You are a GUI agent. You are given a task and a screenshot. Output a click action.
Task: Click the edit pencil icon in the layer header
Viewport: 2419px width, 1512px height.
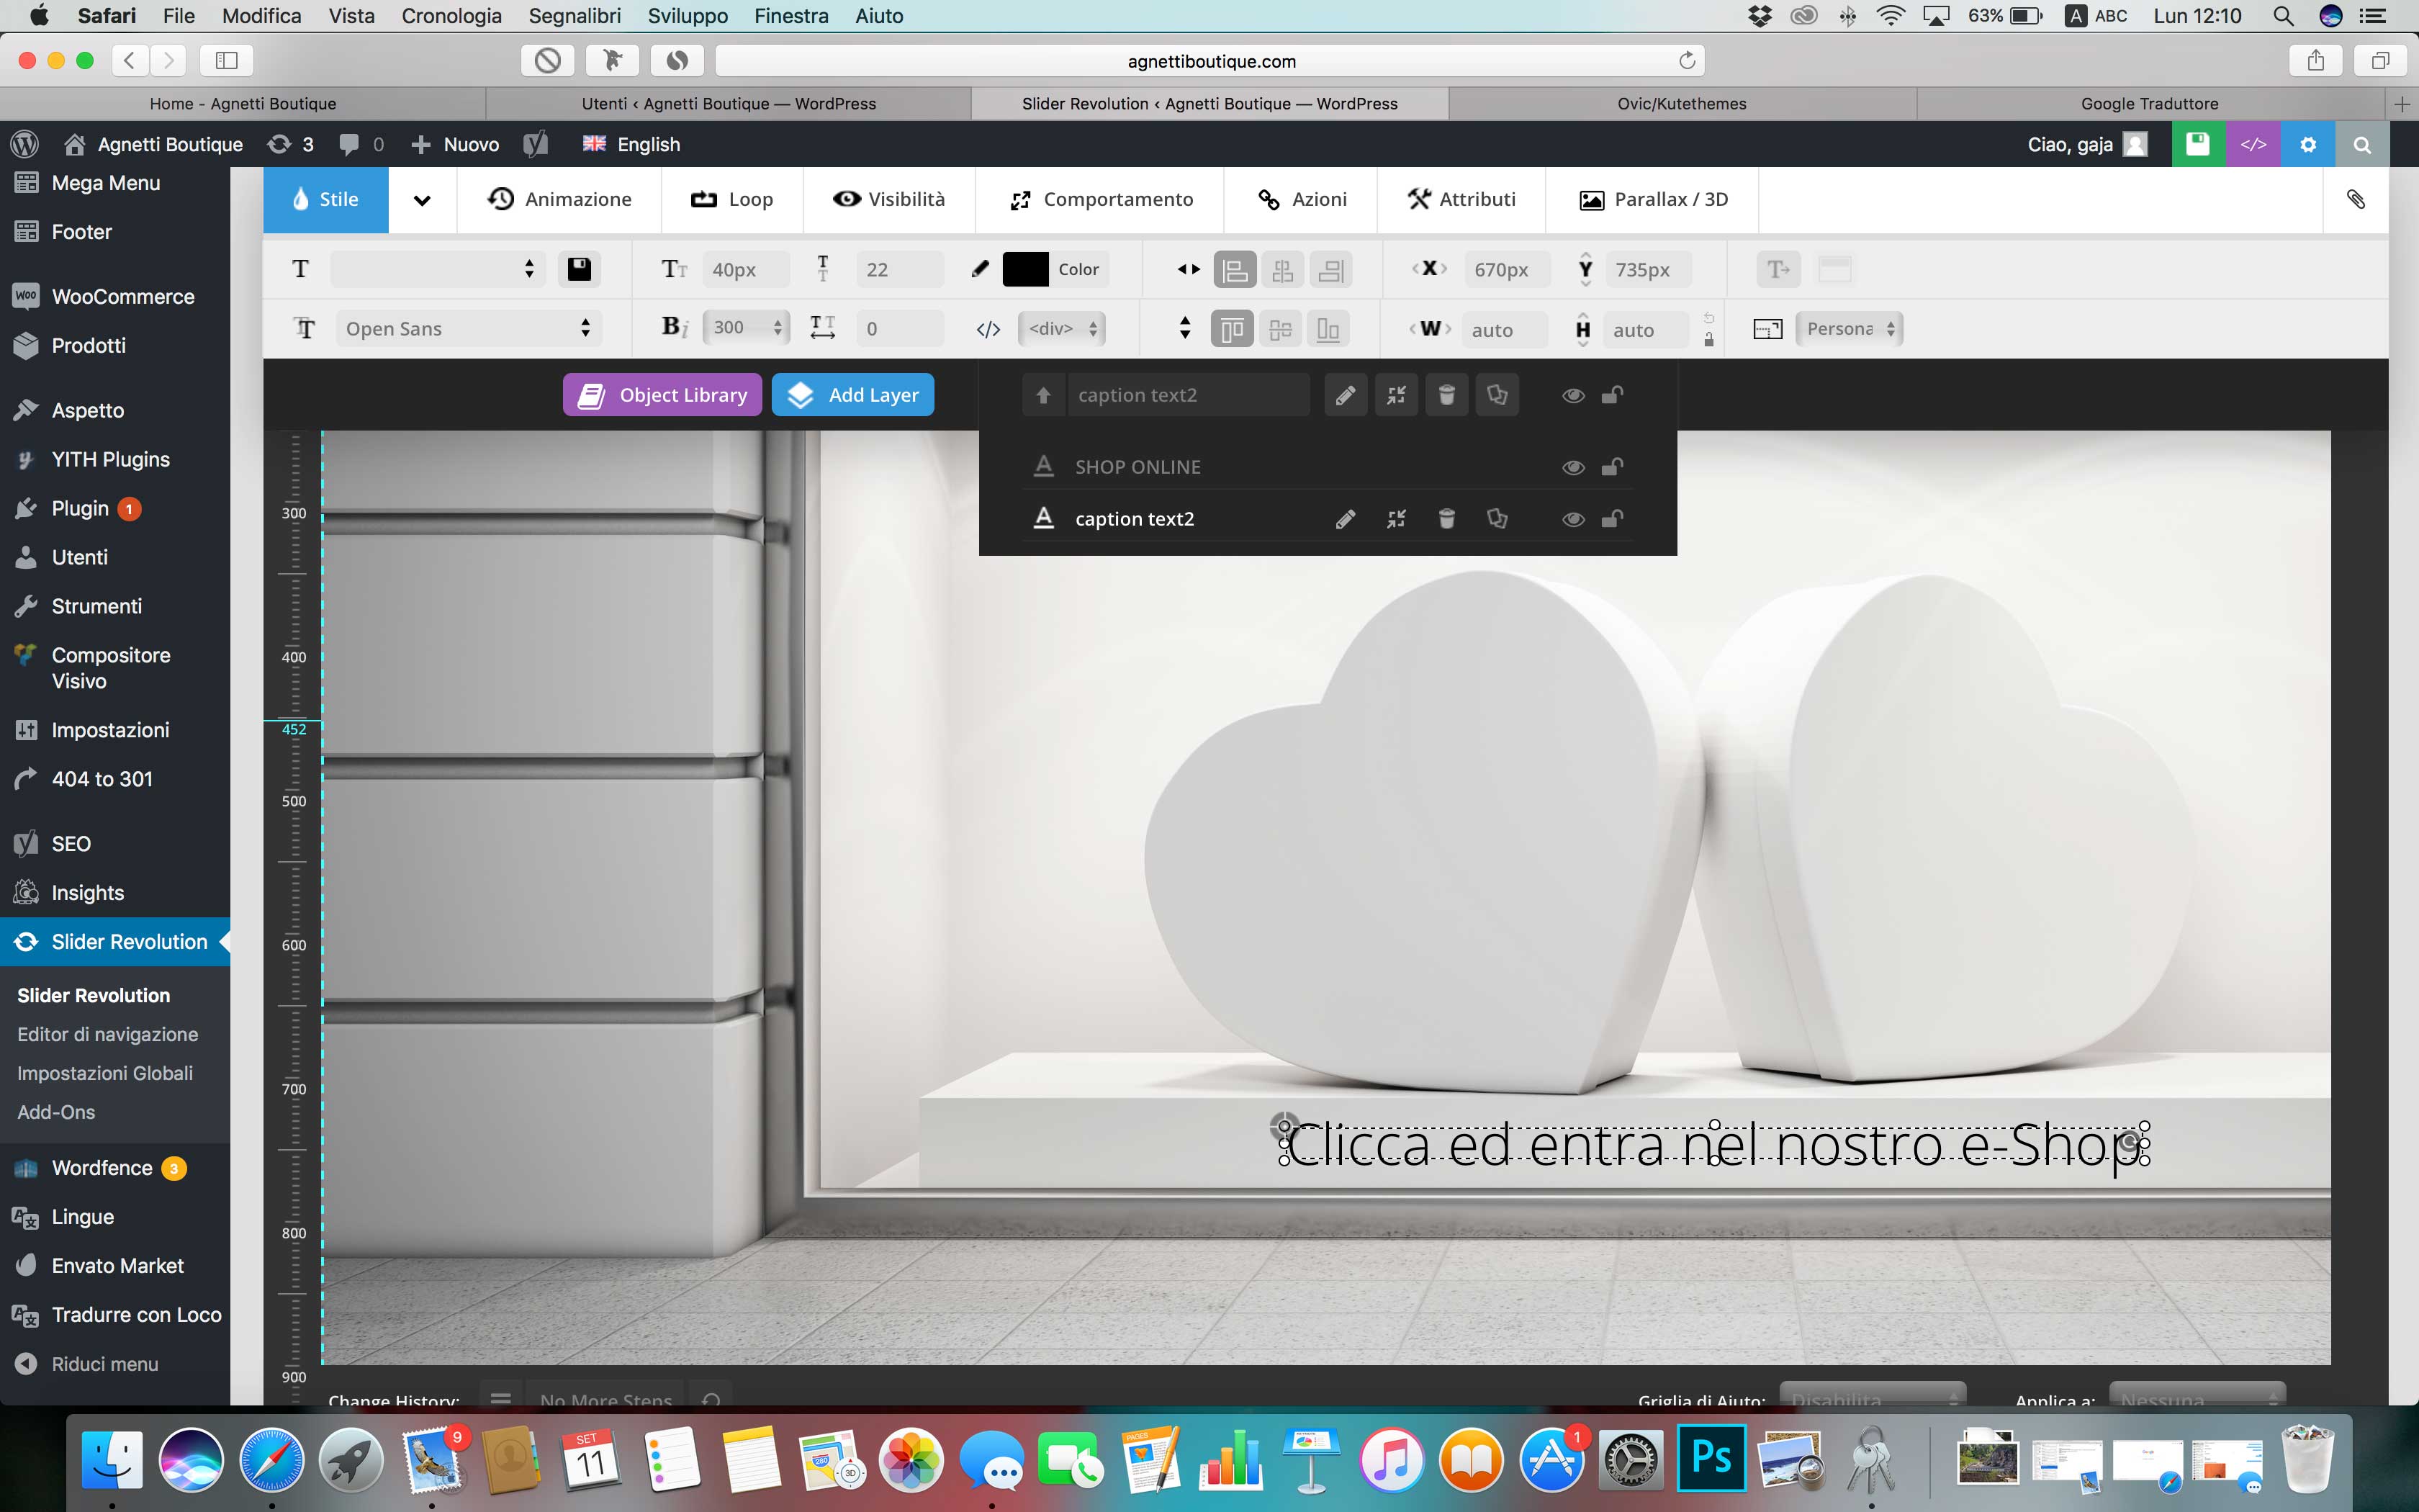(x=1346, y=395)
